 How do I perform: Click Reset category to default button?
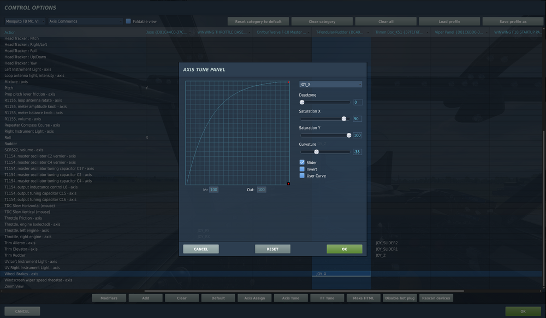point(258,22)
